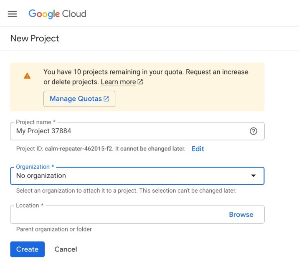Focus the Project name input field

125,131
